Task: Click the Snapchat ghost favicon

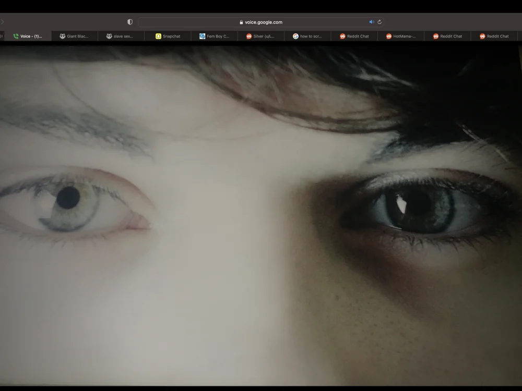Action: pyautogui.click(x=157, y=36)
